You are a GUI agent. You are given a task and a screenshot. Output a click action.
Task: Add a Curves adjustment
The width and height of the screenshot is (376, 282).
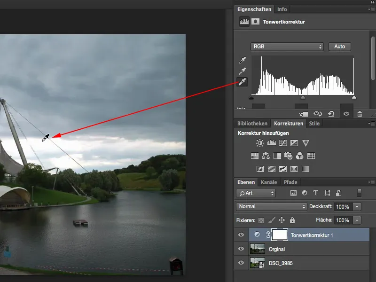283,143
